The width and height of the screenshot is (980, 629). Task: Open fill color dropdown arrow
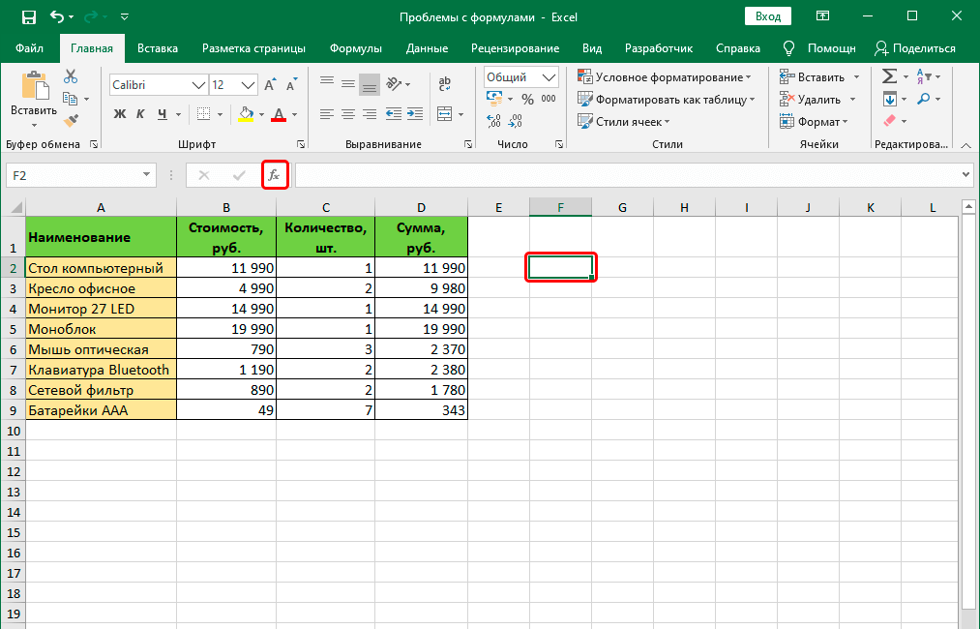pos(261,114)
